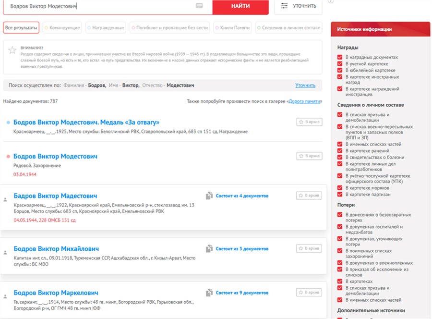
Task: Click person icon beside Бодров Виктор Маркелович
Action: pos(5,296)
